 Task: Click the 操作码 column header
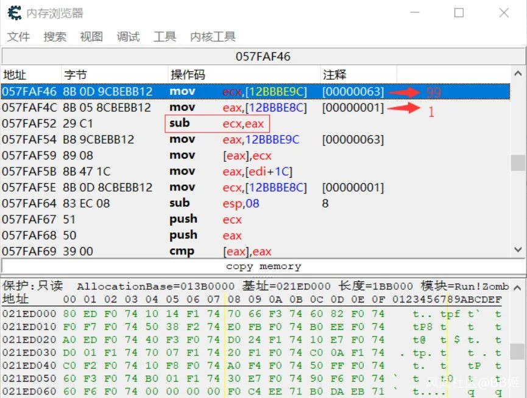pos(244,74)
